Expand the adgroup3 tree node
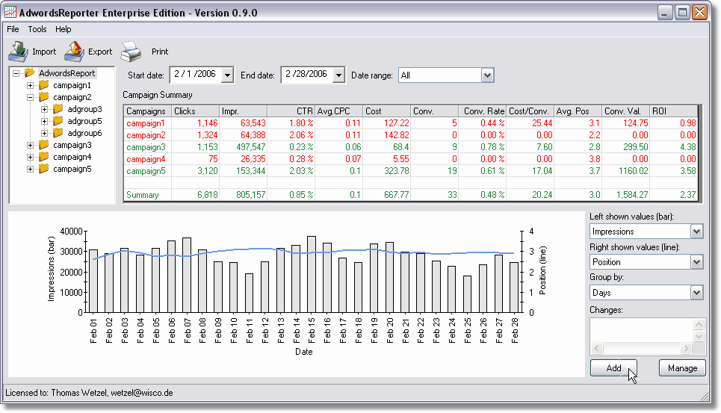Viewport: 721px width, 413px height. point(45,109)
